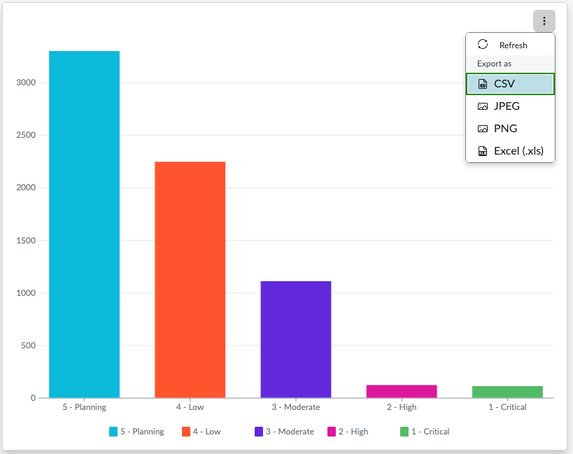Image resolution: width=573 pixels, height=454 pixels.
Task: Click the 4 - Low legend label
Action: coord(207,432)
